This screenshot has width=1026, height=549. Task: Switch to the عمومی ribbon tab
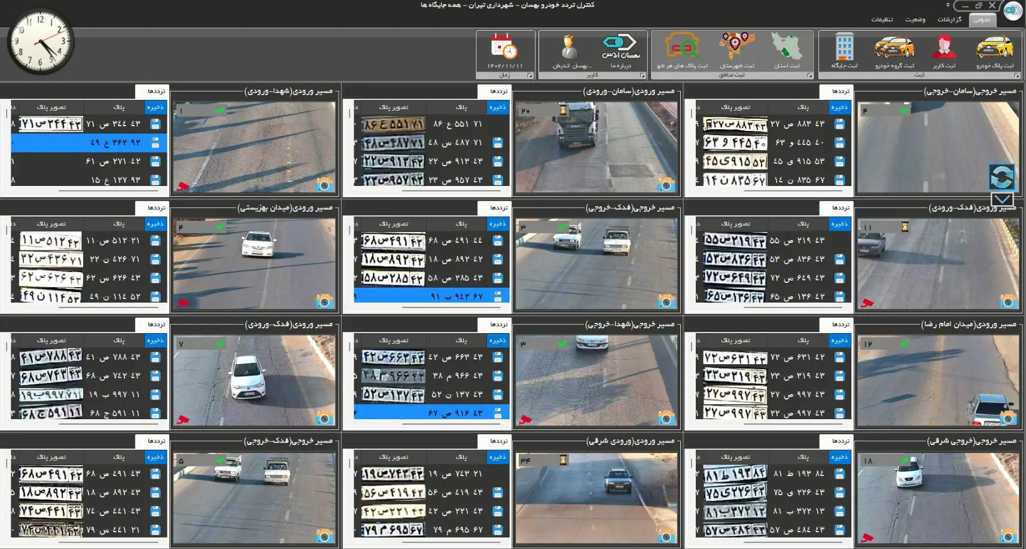pos(982,20)
